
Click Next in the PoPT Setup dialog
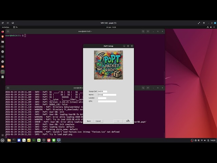coord(128,121)
